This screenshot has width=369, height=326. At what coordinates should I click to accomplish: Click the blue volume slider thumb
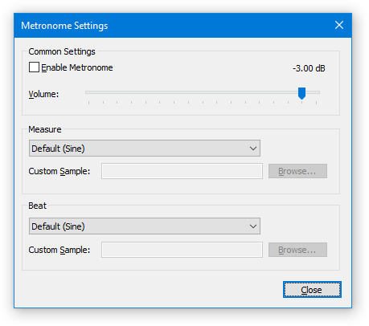point(302,93)
